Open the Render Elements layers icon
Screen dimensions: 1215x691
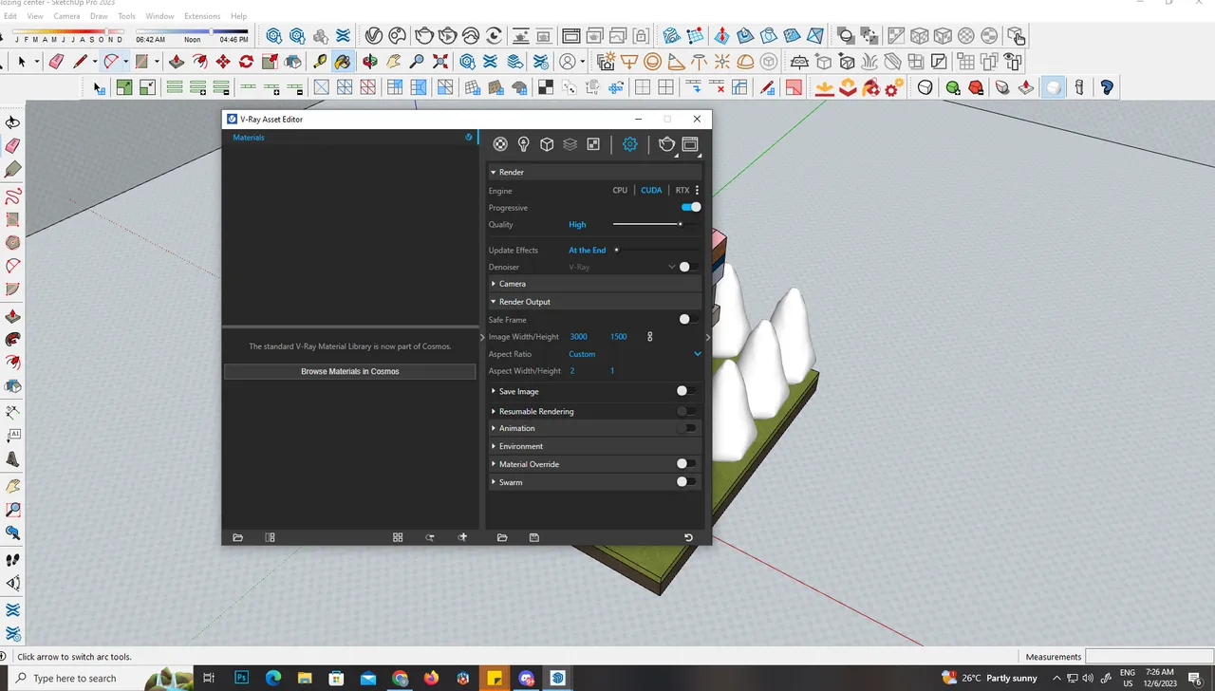pyautogui.click(x=570, y=144)
